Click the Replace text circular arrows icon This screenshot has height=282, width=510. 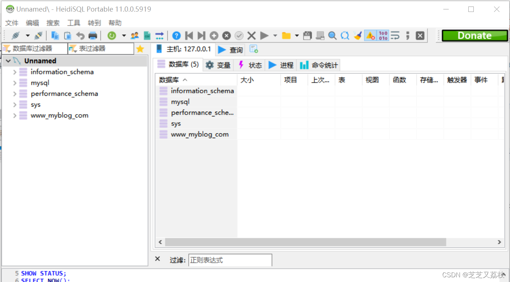[345, 35]
